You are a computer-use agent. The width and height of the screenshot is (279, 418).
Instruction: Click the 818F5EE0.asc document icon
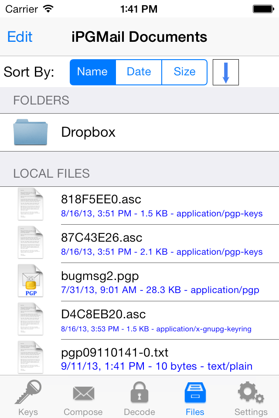pos(31,205)
